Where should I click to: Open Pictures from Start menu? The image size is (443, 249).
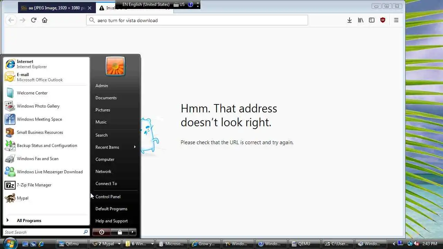pyautogui.click(x=116, y=110)
